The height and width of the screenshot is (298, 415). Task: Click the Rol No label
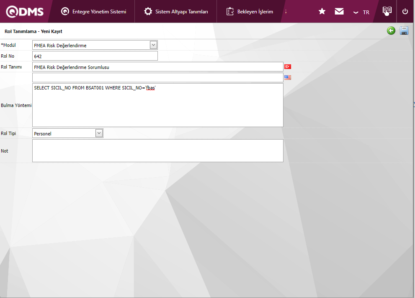(x=8, y=56)
